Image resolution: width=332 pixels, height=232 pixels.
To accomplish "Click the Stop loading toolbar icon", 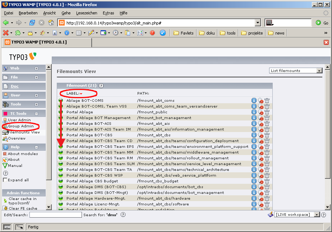I will (x=42, y=22).
